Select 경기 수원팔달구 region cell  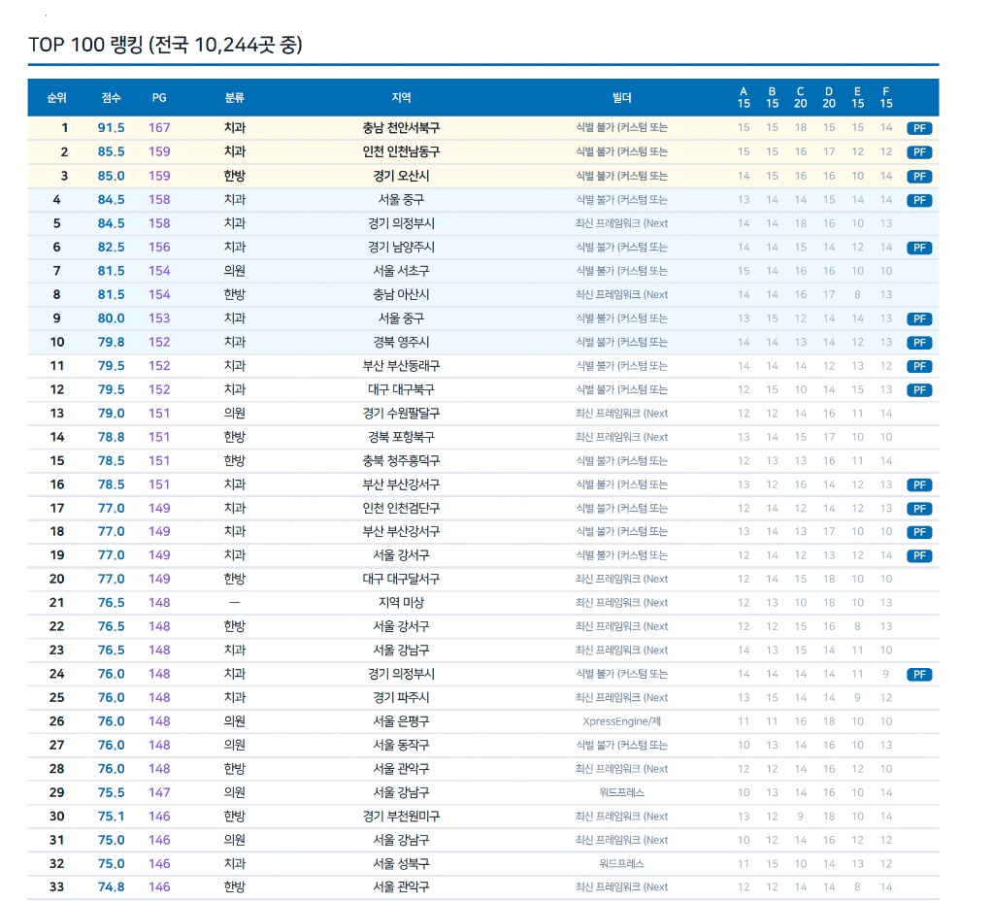coord(401,413)
